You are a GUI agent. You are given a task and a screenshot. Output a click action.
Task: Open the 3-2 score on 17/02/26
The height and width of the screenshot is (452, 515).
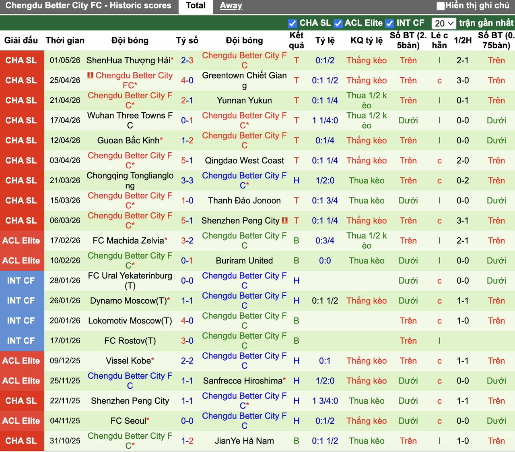[x=187, y=241]
